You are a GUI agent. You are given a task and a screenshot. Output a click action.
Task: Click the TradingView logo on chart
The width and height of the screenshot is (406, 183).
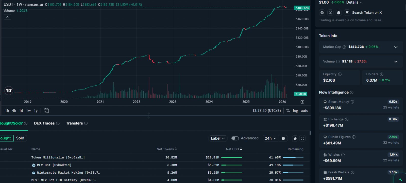9,90
